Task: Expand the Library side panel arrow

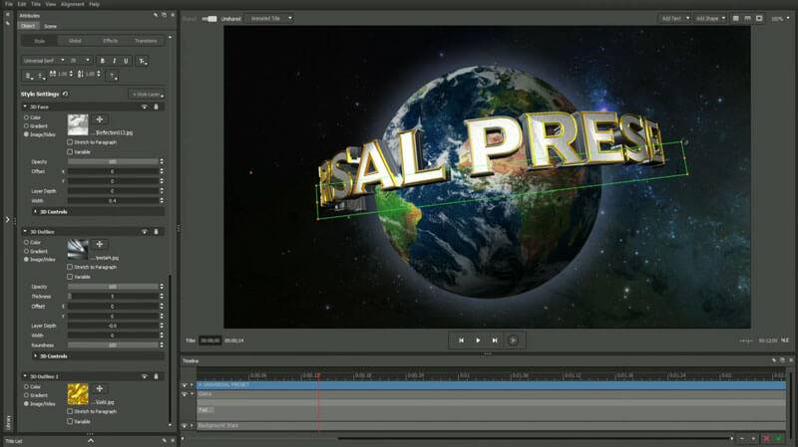Action: click(x=8, y=219)
